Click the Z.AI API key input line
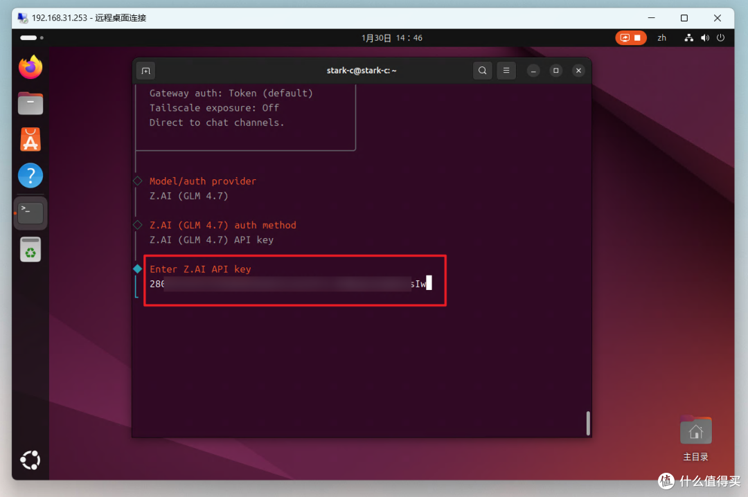This screenshot has height=497, width=748. coord(290,284)
